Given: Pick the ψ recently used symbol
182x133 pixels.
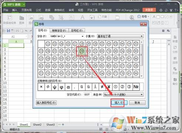Looking at the screenshot, I should (55, 87).
